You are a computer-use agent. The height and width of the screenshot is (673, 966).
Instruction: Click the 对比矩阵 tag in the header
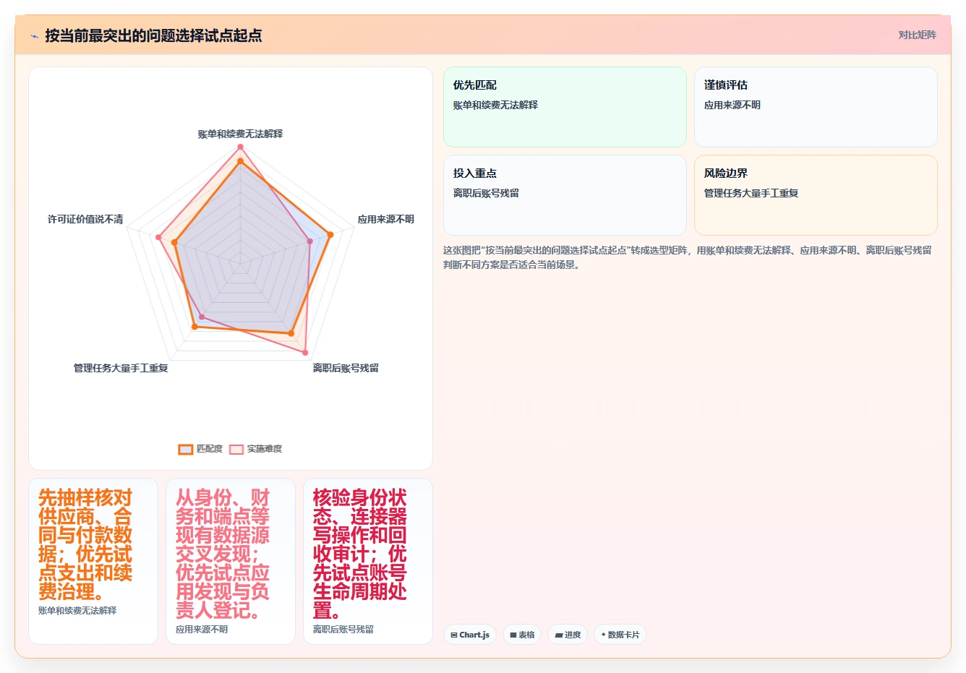coord(917,35)
